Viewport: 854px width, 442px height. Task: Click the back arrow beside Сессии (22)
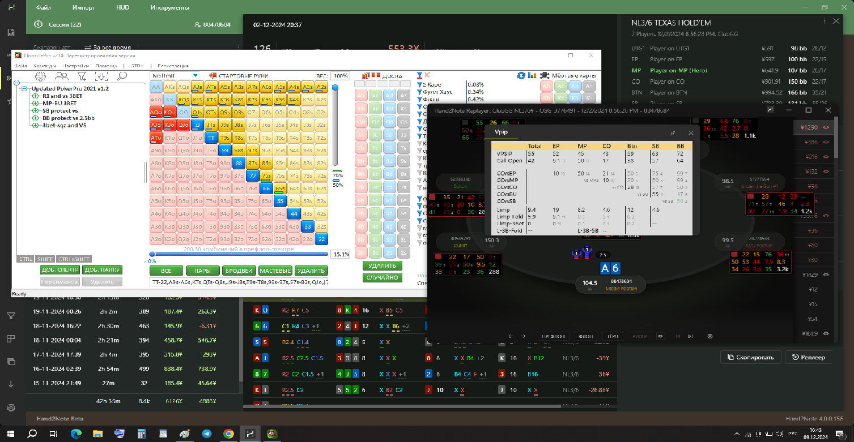[39, 24]
